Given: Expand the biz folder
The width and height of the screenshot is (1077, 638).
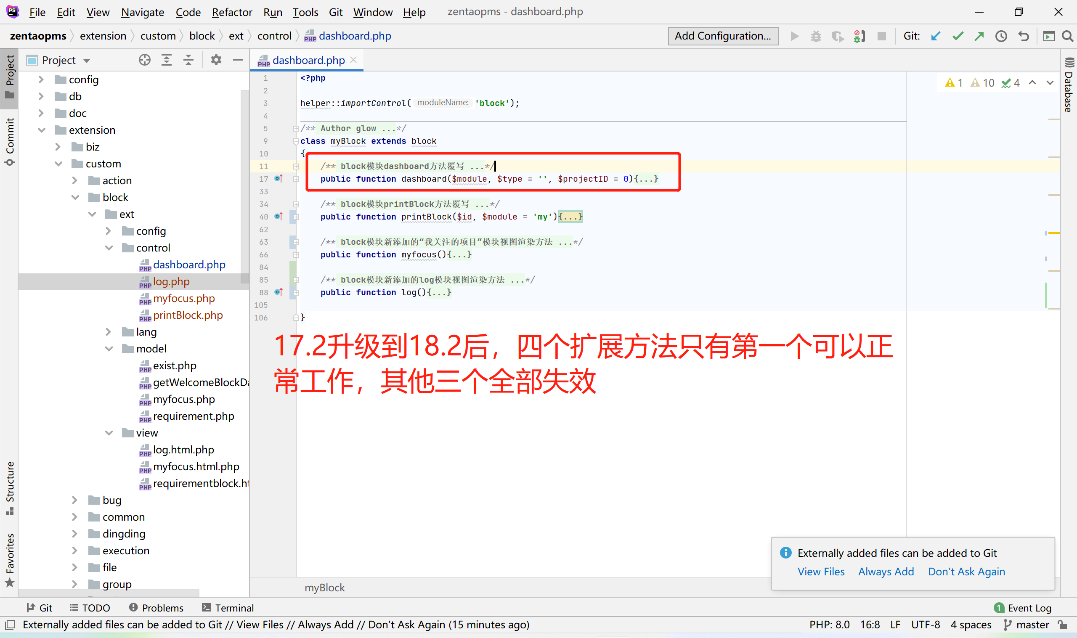Looking at the screenshot, I should (58, 147).
